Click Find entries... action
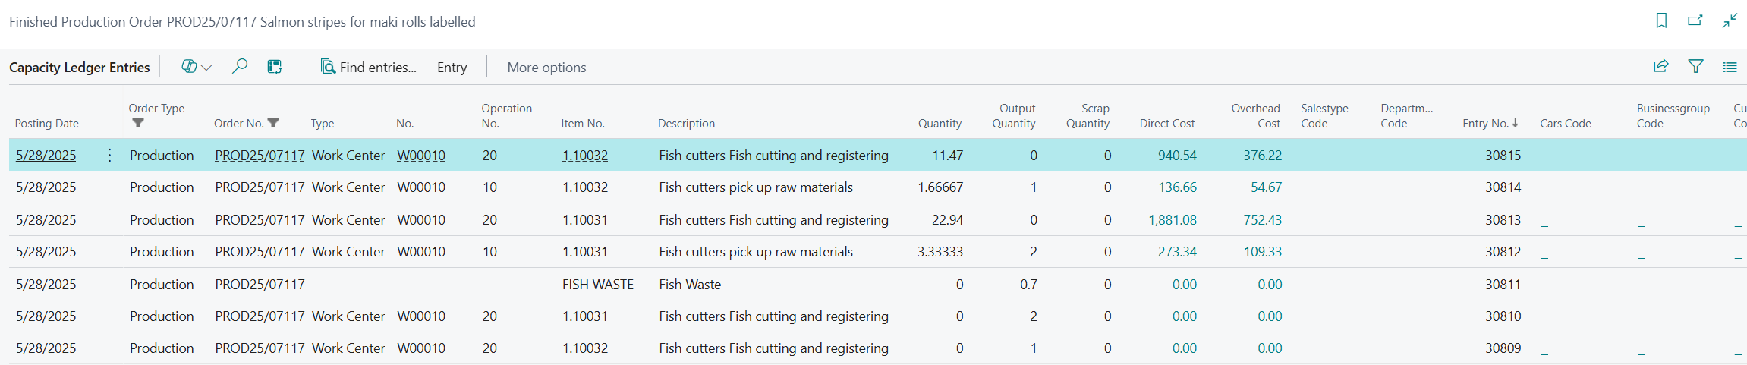The height and width of the screenshot is (365, 1747). pos(368,67)
